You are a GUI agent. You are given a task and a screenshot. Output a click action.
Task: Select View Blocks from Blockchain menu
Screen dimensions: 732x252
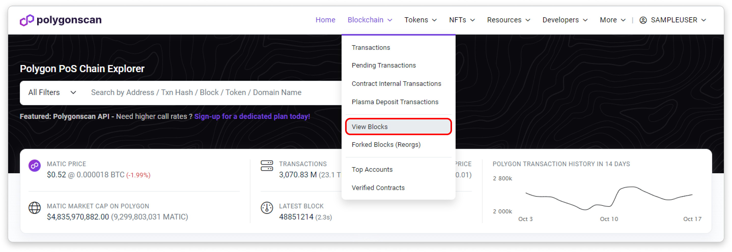[x=370, y=127]
